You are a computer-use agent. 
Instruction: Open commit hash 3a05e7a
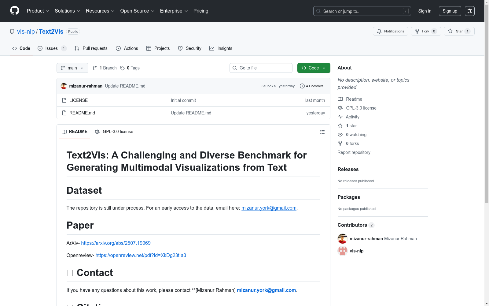268,86
